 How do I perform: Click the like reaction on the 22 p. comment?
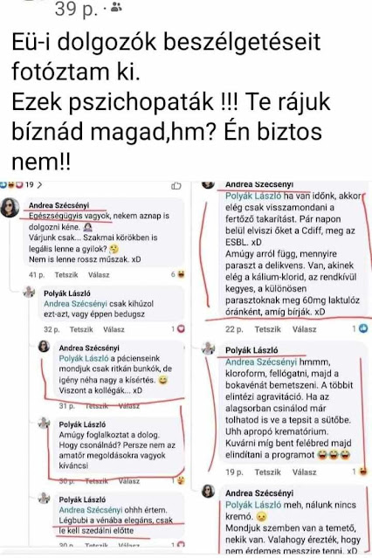pyautogui.click(x=363, y=328)
